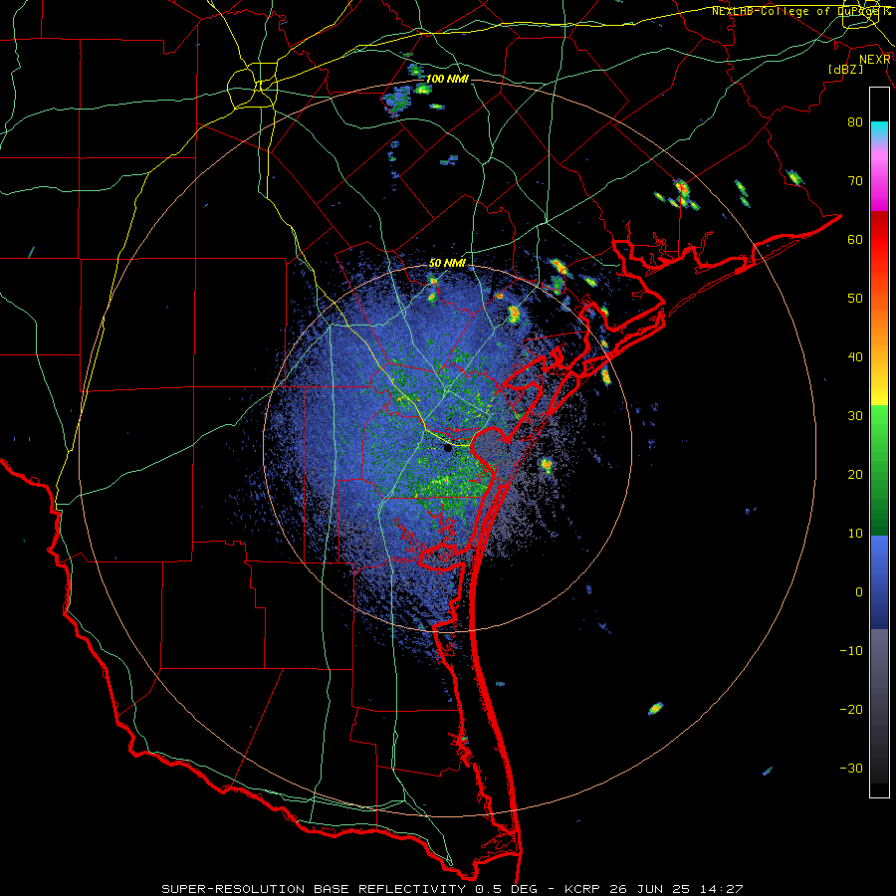Click the 30 value on the dBZ scale

click(x=855, y=415)
